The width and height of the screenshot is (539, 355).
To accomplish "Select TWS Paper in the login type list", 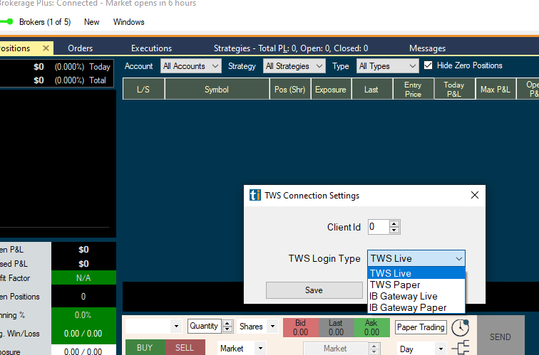I will 416,285.
